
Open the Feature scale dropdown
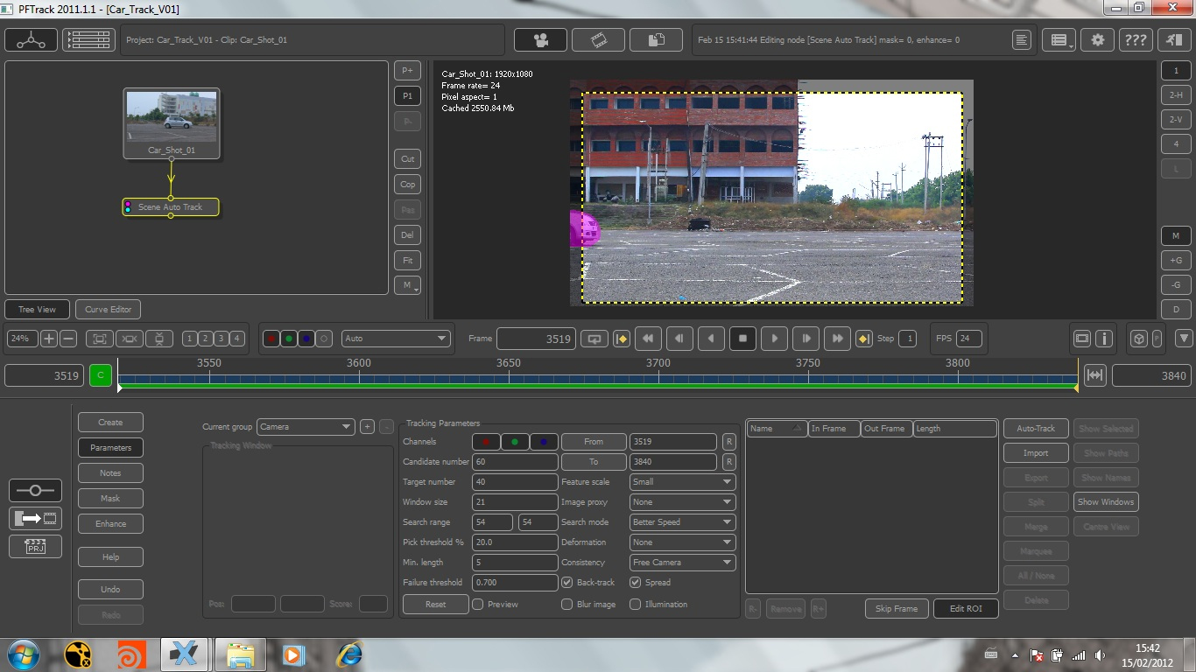pyautogui.click(x=682, y=481)
